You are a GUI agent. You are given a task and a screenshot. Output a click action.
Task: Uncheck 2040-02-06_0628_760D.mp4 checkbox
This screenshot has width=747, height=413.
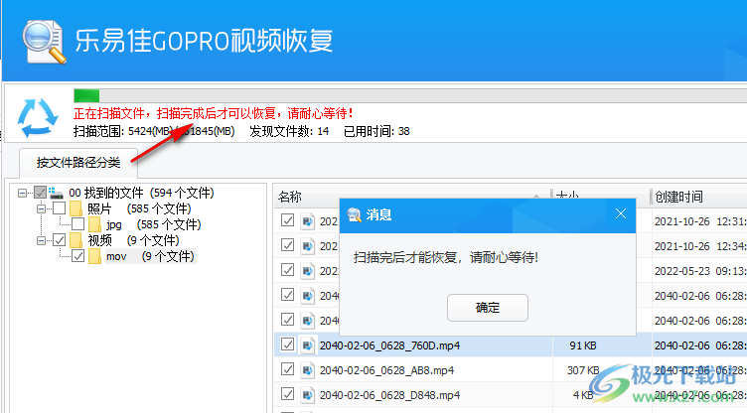coord(287,344)
